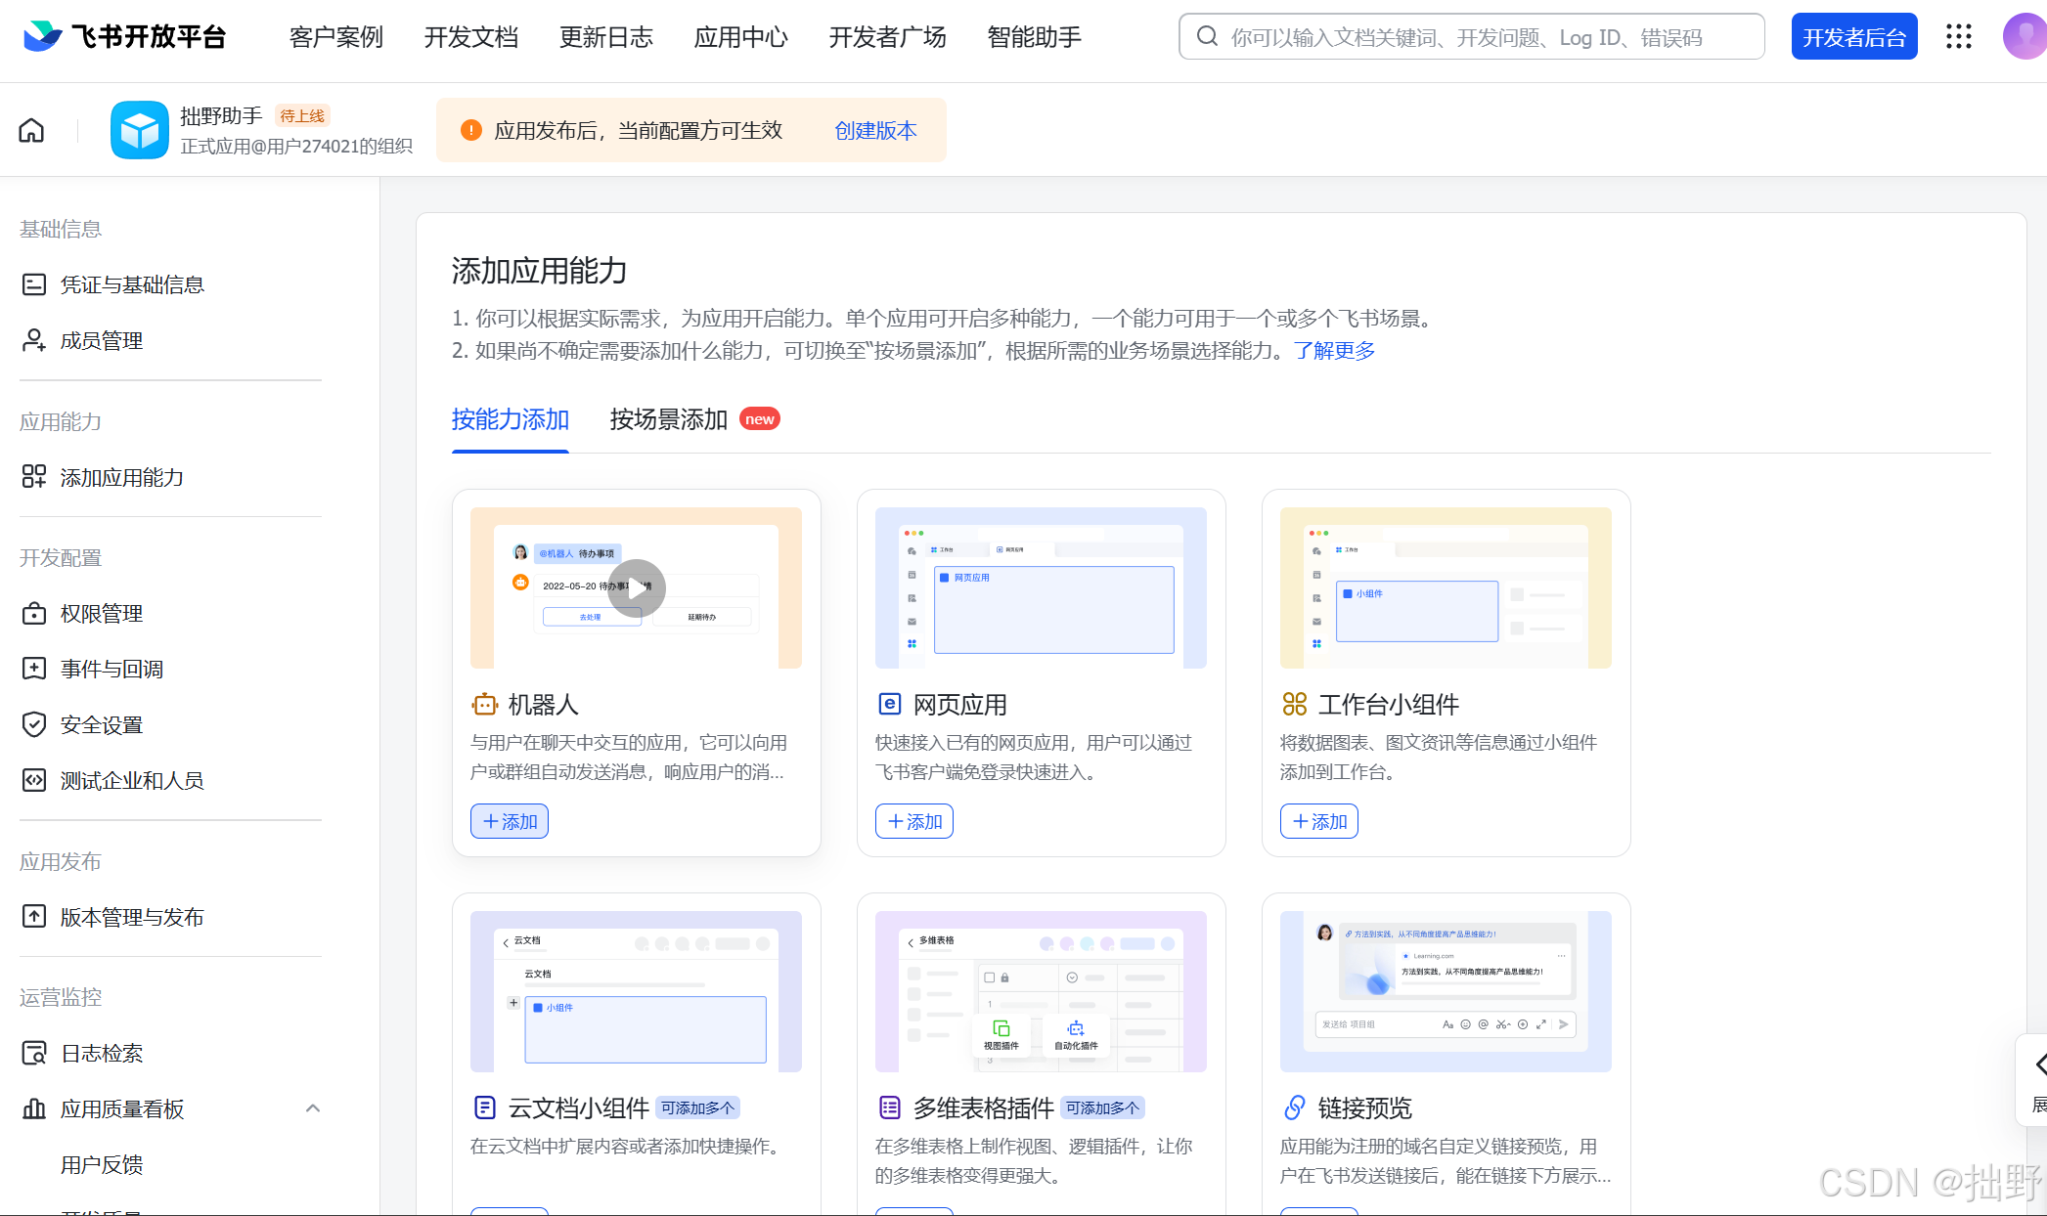The image size is (2047, 1216).
Task: Click the 了解更多 link
Action: coord(1334,350)
